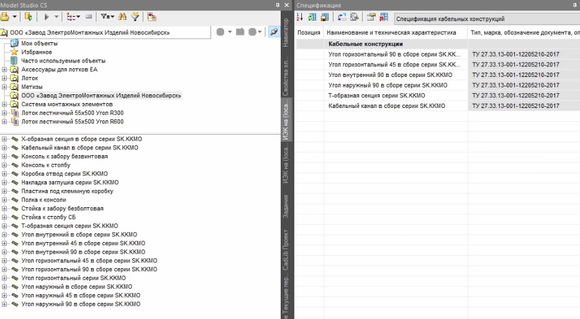Expand the Система монтажных элементов node
The height and width of the screenshot is (319, 580).
pos(4,104)
